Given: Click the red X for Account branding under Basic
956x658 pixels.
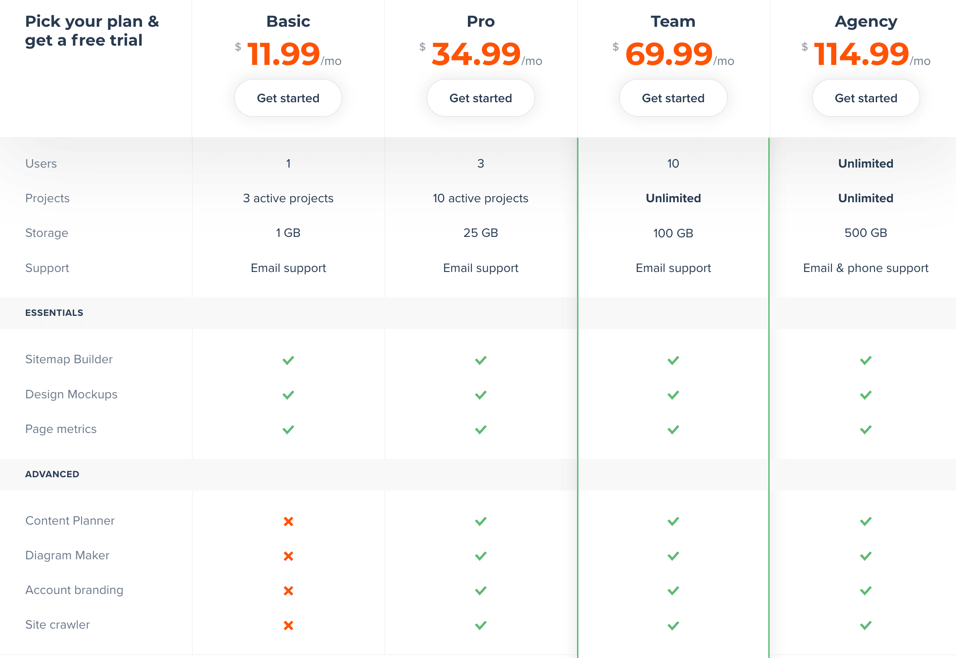Looking at the screenshot, I should pyautogui.click(x=288, y=590).
